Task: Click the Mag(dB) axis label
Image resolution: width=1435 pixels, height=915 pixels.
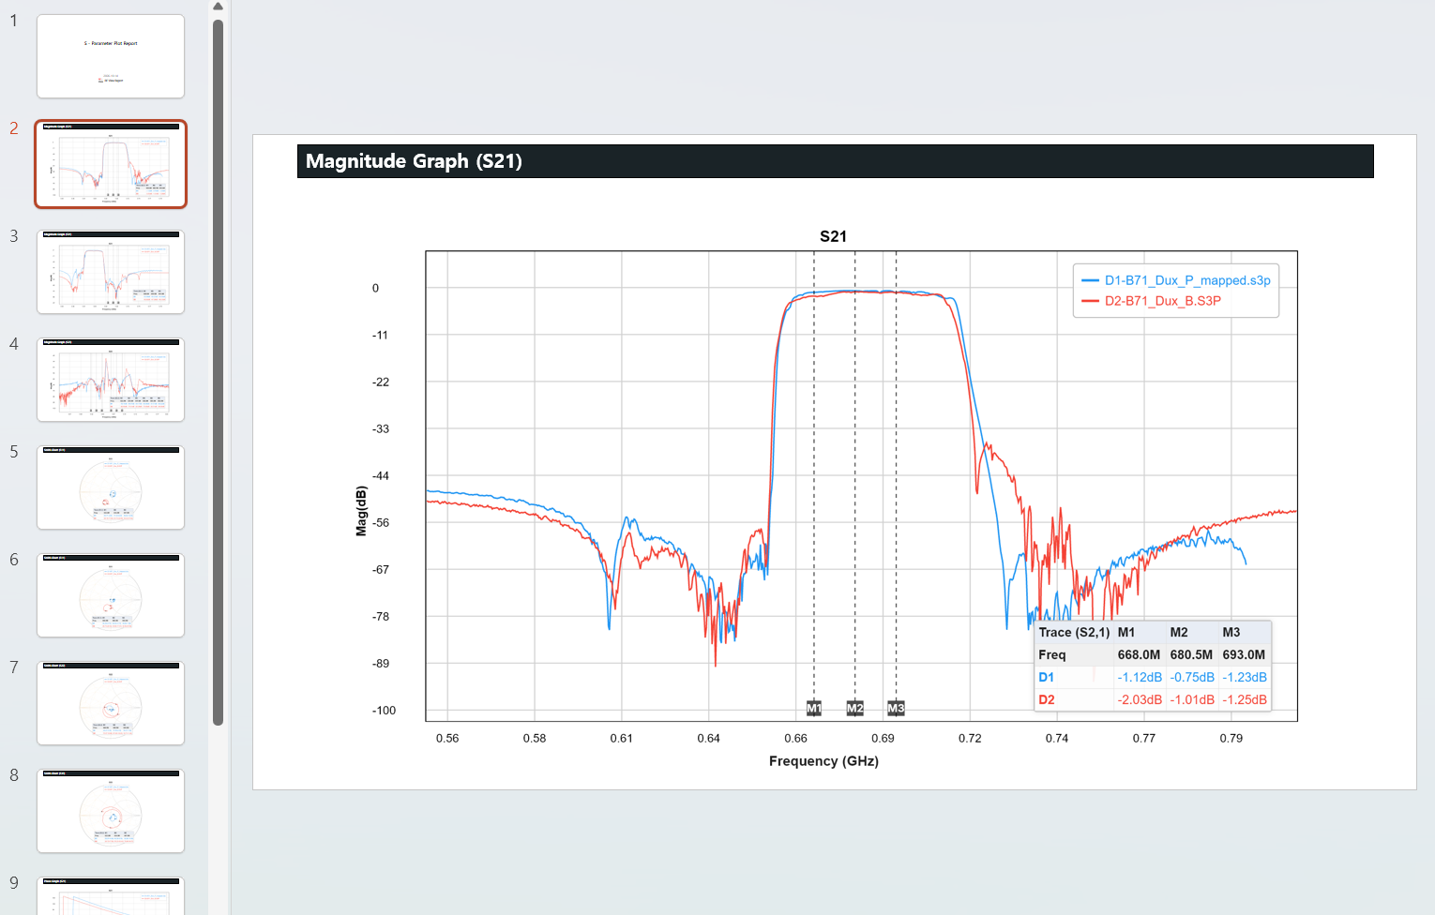Action: click(x=361, y=511)
